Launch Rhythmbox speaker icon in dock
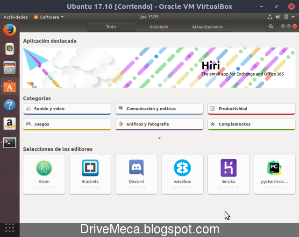This screenshot has height=237, width=299. click(x=9, y=49)
